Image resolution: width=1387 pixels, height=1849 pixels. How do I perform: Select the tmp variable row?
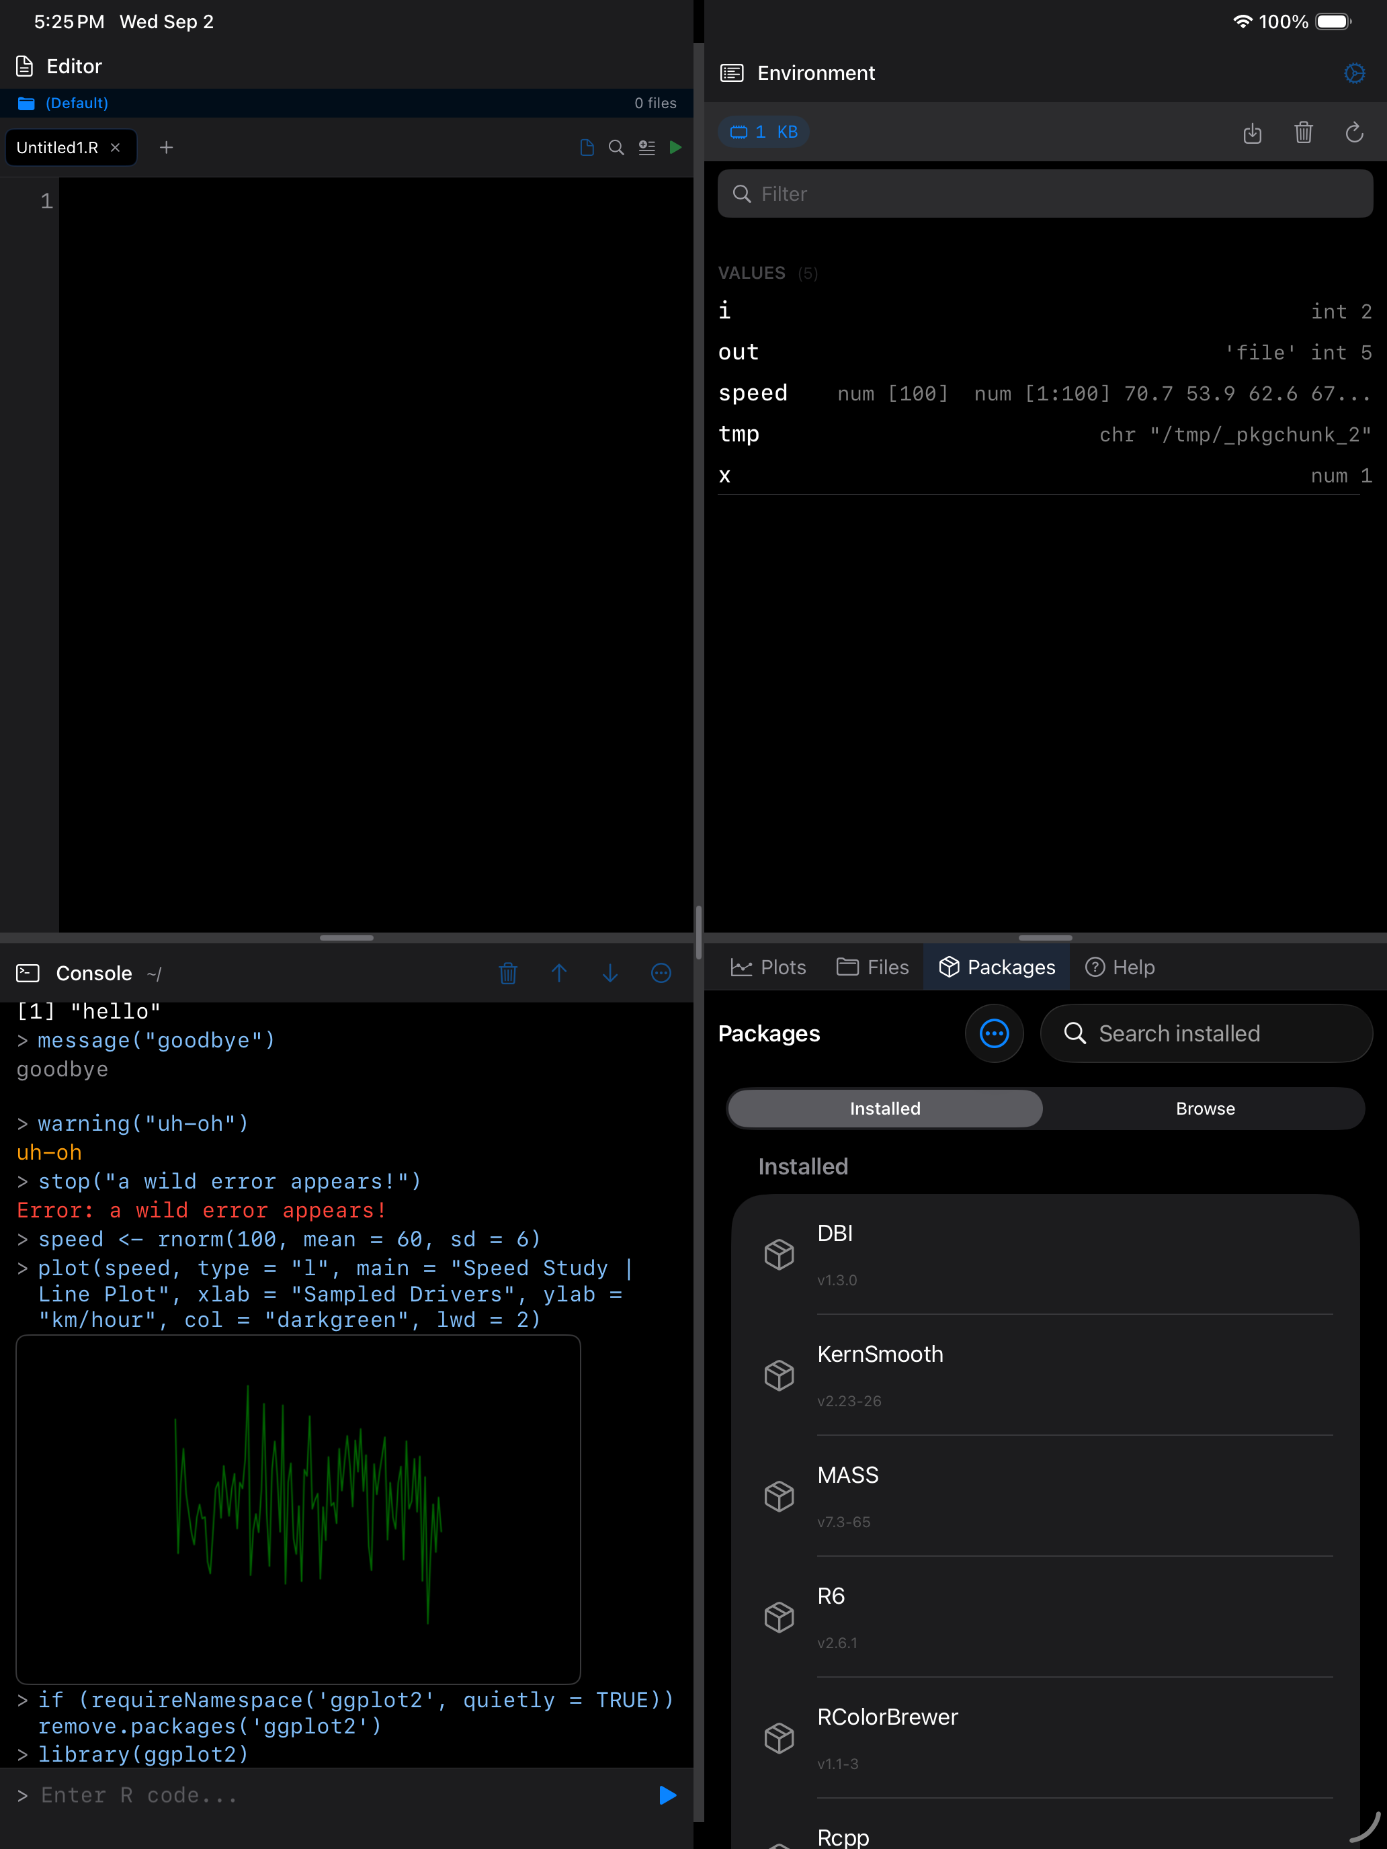coord(1045,434)
